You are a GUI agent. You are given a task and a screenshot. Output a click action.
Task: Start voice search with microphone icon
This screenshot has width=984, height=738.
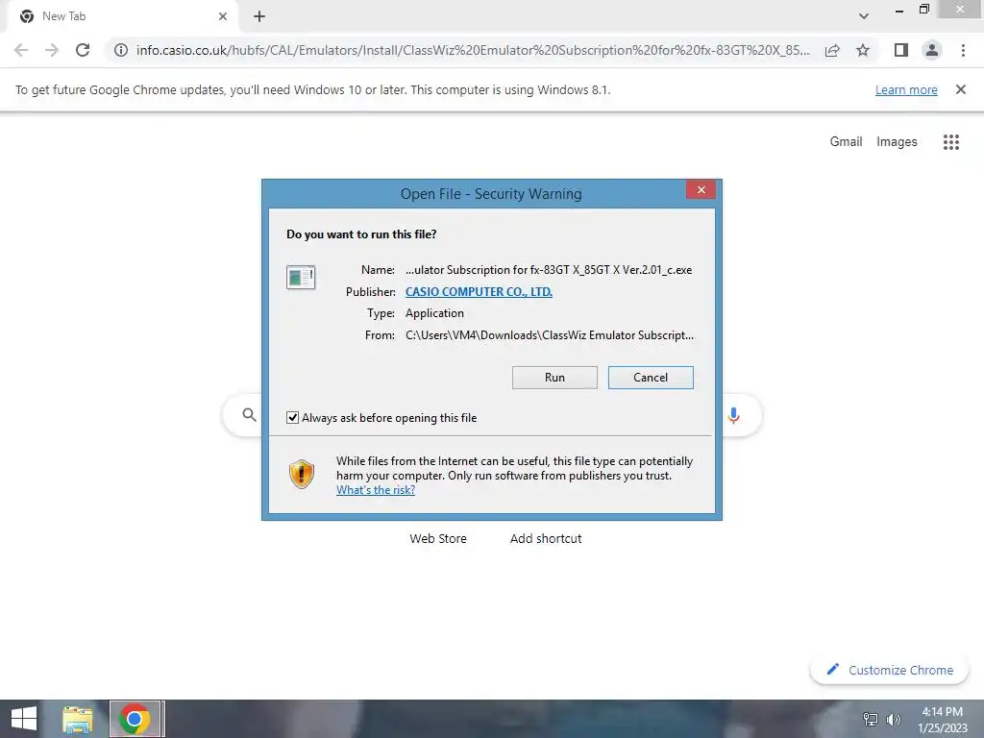[x=733, y=415]
